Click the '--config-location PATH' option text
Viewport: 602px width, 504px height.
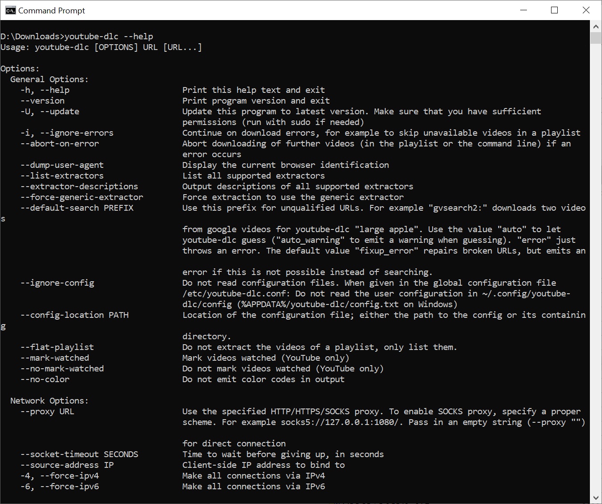point(74,315)
